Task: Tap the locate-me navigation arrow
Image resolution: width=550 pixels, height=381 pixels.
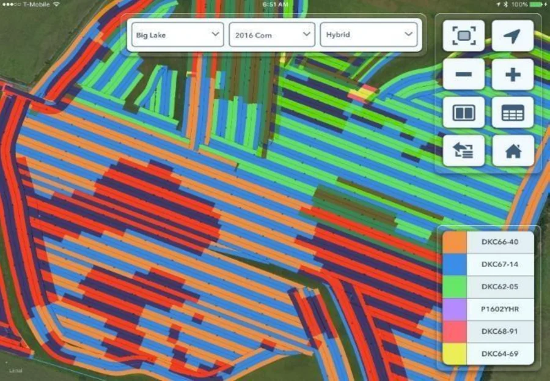Action: pos(512,36)
